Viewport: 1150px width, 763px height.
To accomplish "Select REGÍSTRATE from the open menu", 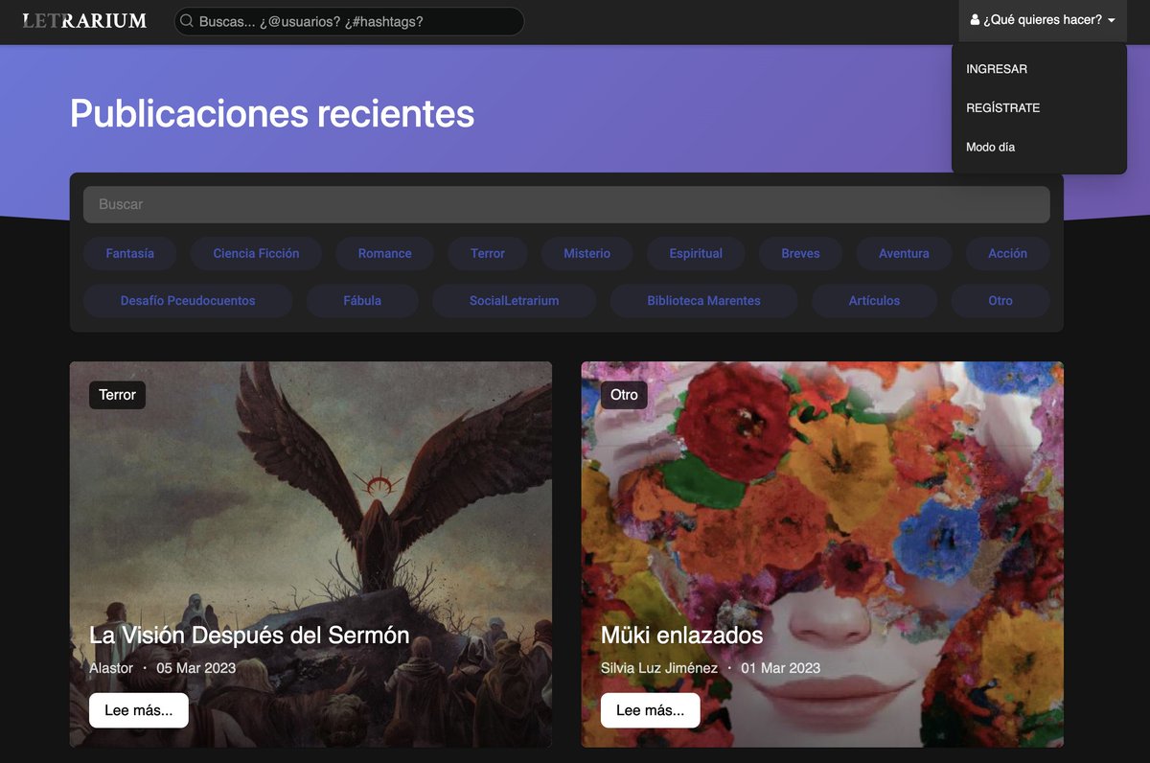I will pyautogui.click(x=1002, y=107).
